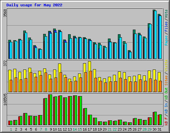Select the cyan pages bar for day 7
The image size is (170, 133).
coord(41,54)
